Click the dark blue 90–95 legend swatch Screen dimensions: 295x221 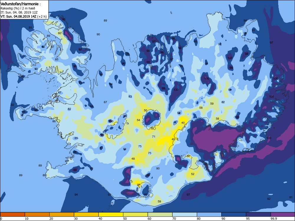pyautogui.click(x=234, y=215)
